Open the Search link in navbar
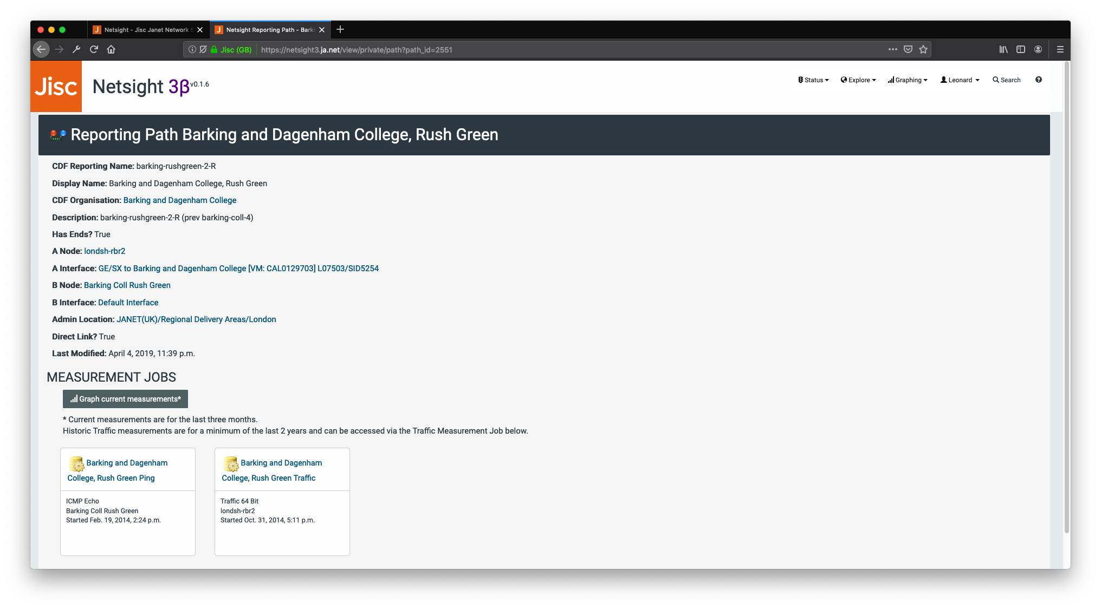The height and width of the screenshot is (609, 1101). pyautogui.click(x=1007, y=80)
